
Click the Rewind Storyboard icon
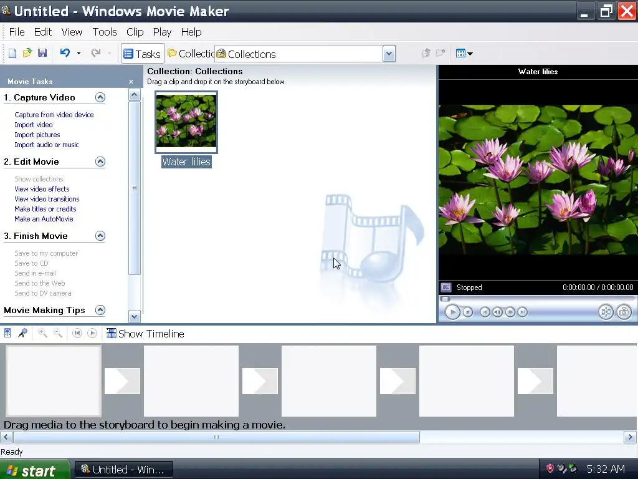point(77,333)
